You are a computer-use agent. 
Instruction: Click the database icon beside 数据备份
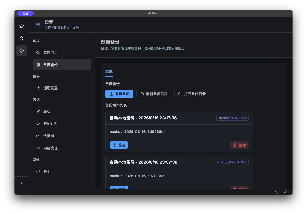pos(38,65)
